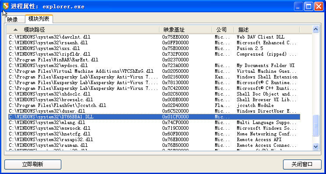Click base address 0x7C420000

tap(175, 89)
